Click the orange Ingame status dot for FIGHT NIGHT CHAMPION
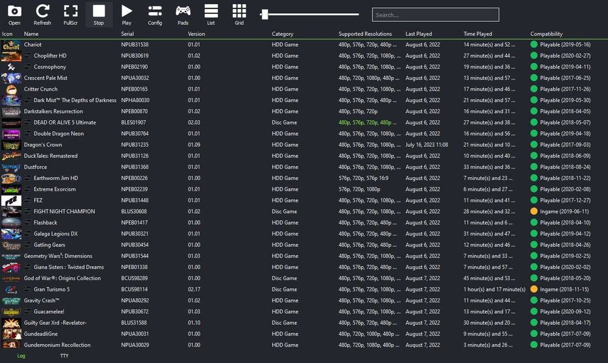This screenshot has height=363, width=608. coord(534,211)
